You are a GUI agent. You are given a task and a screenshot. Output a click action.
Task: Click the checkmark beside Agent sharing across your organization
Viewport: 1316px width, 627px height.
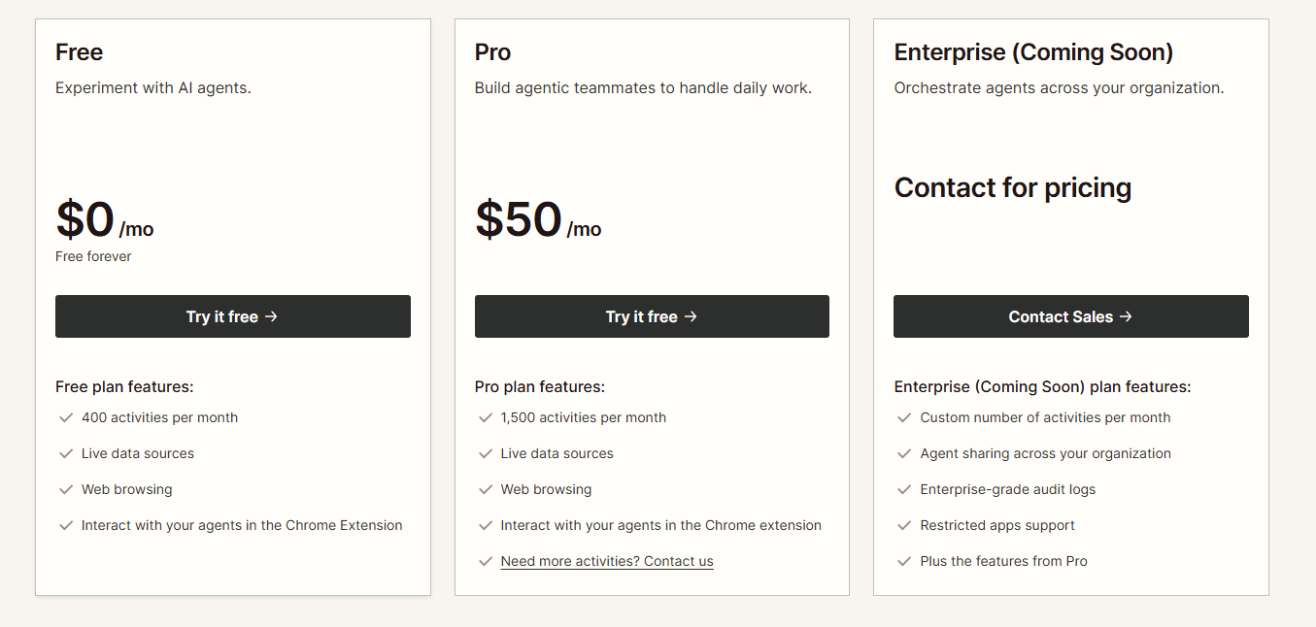pos(904,453)
